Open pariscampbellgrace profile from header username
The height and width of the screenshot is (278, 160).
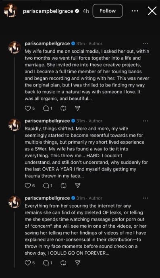tap(48, 11)
